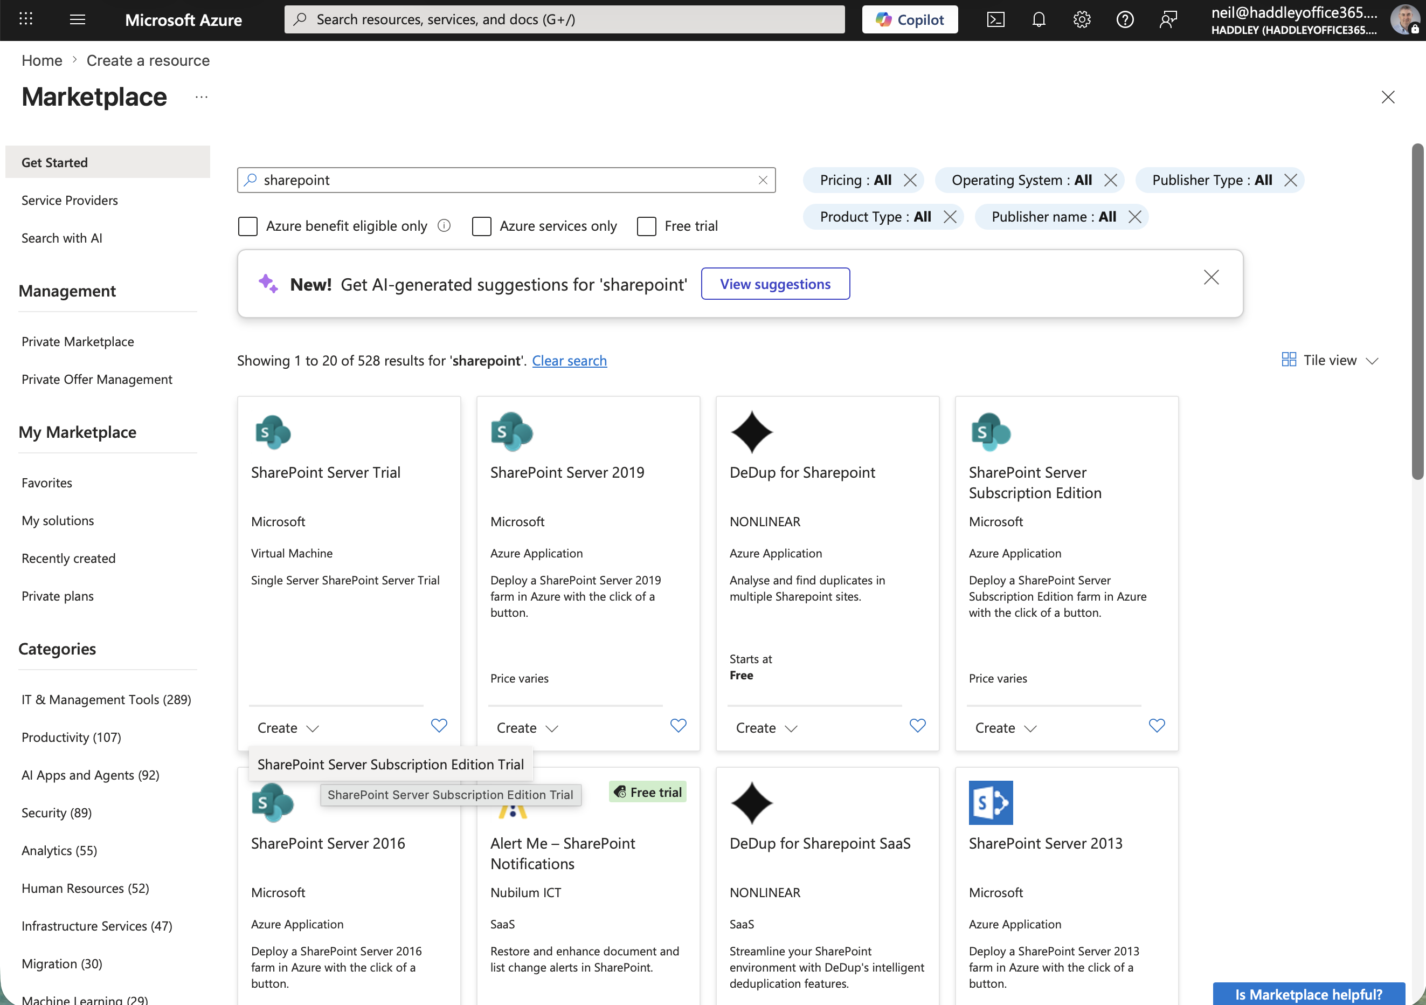Click Is Marketplace helpful? button
Viewport: 1426px width, 1005px height.
coord(1309,994)
